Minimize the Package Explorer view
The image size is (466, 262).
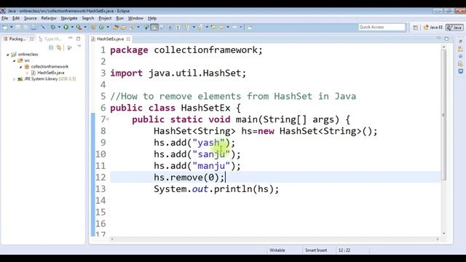click(71, 39)
